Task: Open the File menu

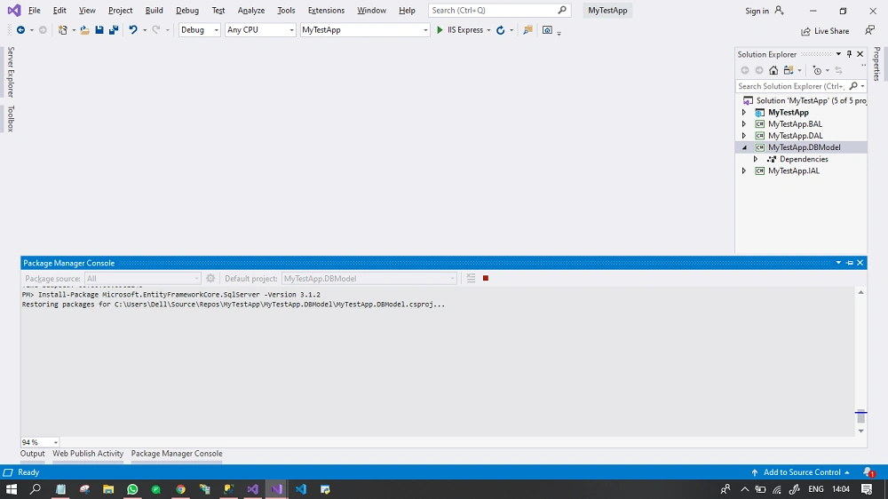Action: (35, 11)
